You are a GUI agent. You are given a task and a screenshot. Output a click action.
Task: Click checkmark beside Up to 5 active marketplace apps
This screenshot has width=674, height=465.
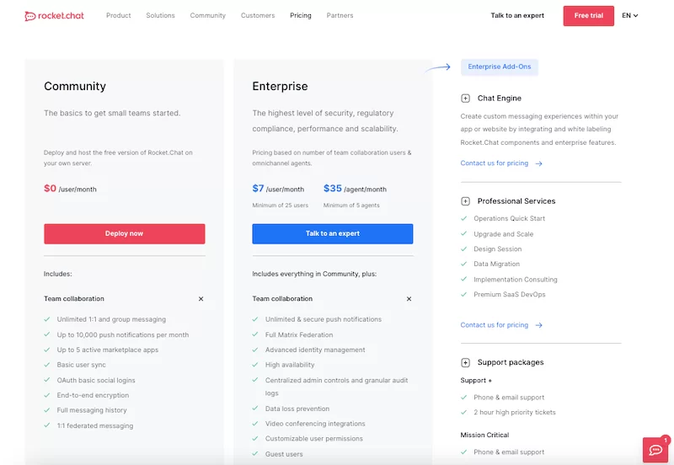(47, 350)
